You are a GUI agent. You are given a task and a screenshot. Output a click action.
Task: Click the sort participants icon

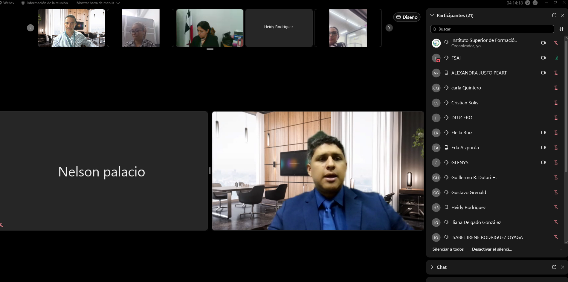pyautogui.click(x=561, y=29)
